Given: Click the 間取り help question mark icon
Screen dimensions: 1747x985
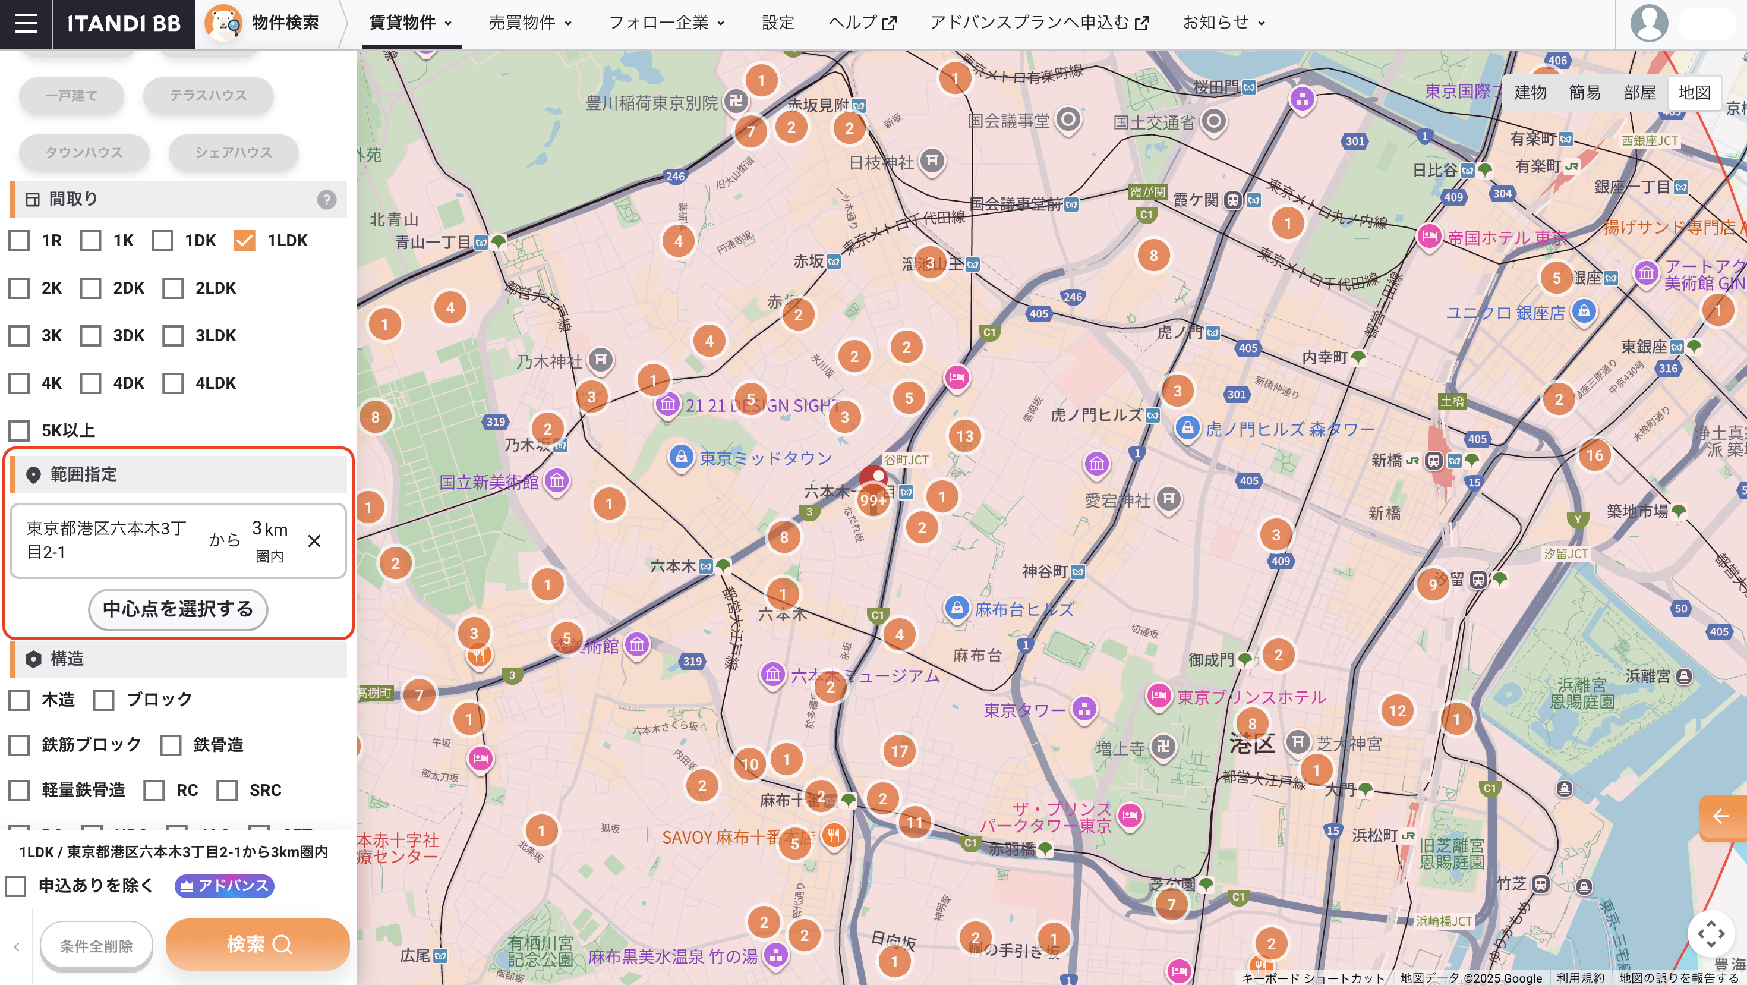Looking at the screenshot, I should (326, 200).
